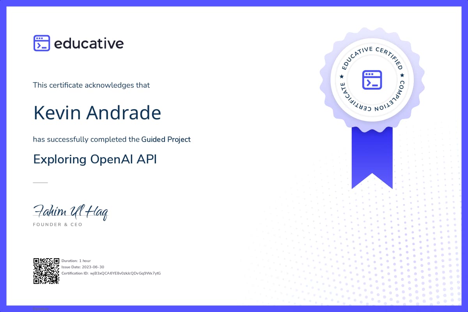Image resolution: width=468 pixels, height=312 pixels.
Task: Click the "educative" wordmark text
Action: coord(89,43)
